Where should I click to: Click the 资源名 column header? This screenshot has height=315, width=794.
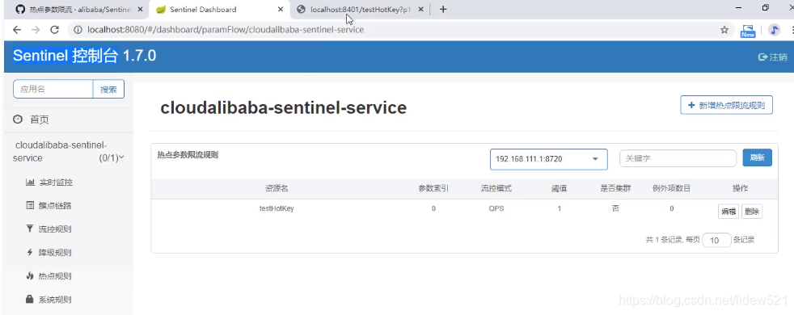[x=277, y=188]
